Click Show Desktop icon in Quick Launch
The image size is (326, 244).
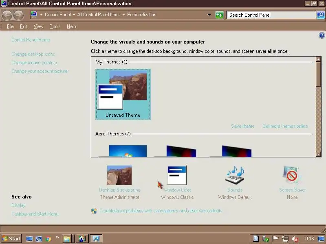click(29, 239)
